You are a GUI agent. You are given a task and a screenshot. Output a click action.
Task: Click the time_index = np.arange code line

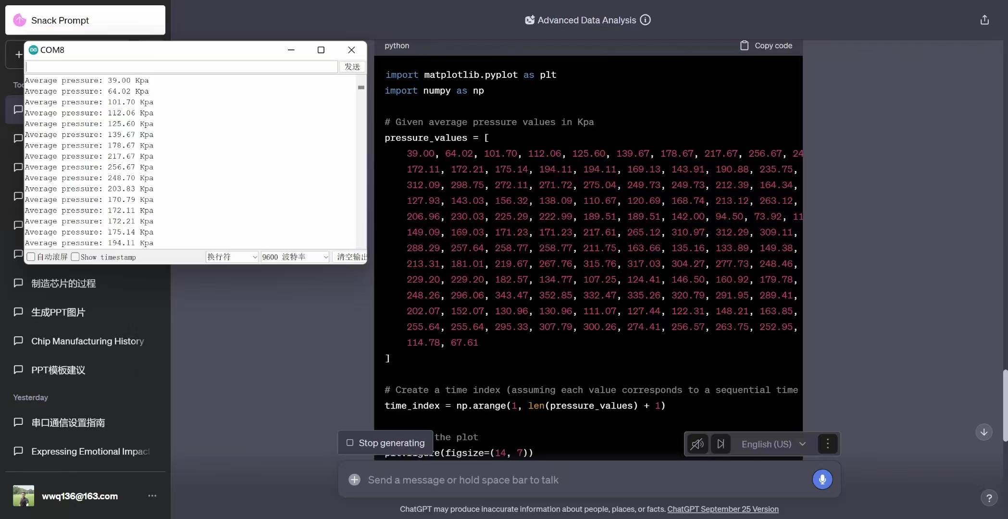(x=525, y=406)
